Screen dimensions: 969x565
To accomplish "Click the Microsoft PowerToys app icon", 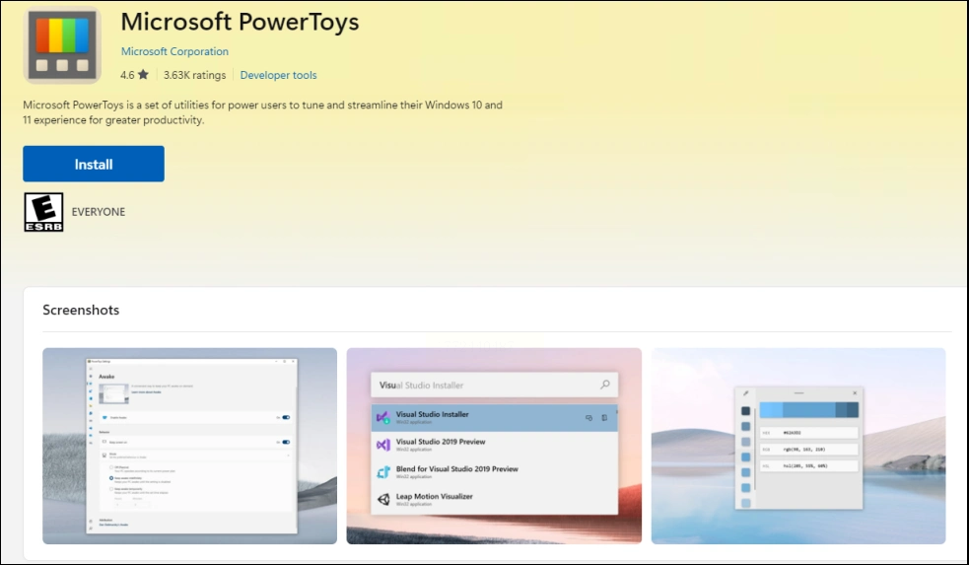I will (x=62, y=45).
